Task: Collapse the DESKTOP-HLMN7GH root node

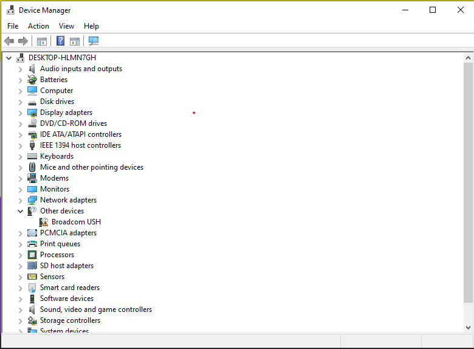Action: click(x=9, y=58)
